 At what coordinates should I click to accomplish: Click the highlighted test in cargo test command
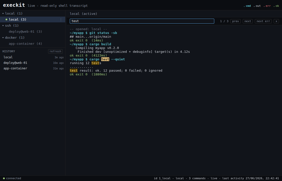(x=105, y=59)
